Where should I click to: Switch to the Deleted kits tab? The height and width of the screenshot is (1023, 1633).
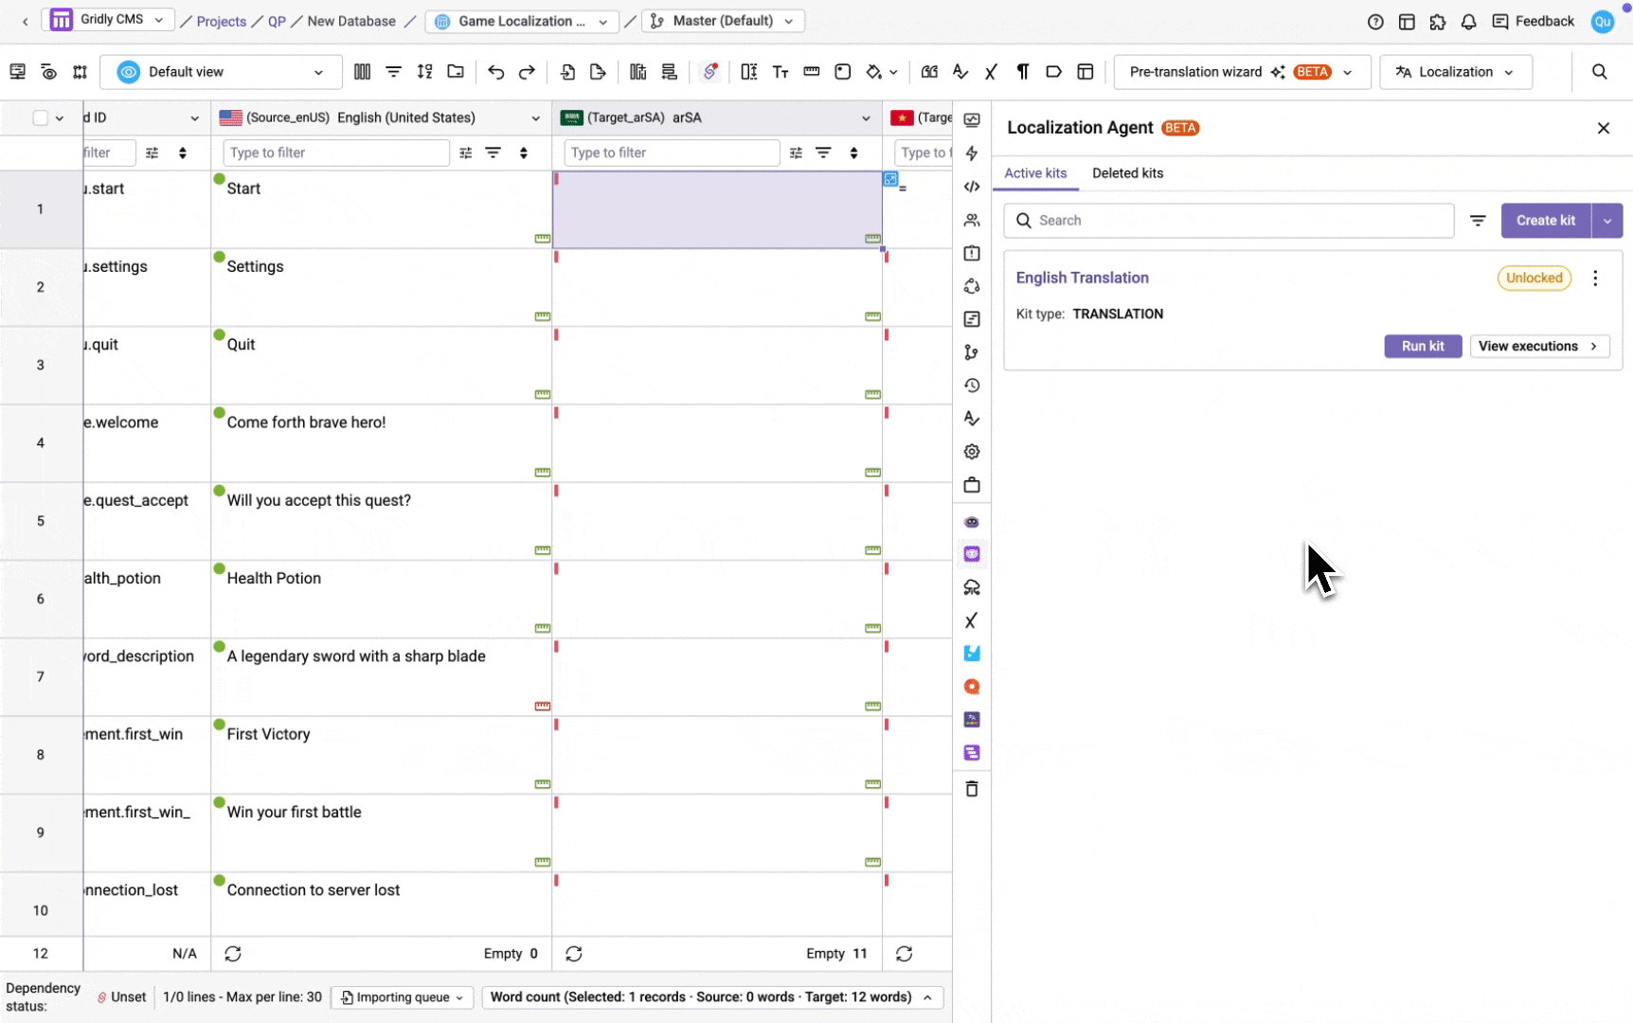click(x=1127, y=173)
